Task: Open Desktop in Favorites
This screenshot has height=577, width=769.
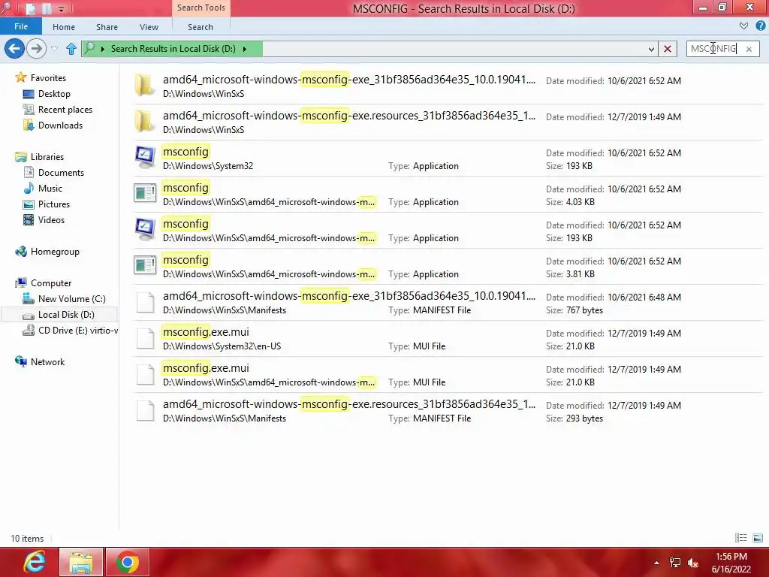Action: pyautogui.click(x=47, y=94)
